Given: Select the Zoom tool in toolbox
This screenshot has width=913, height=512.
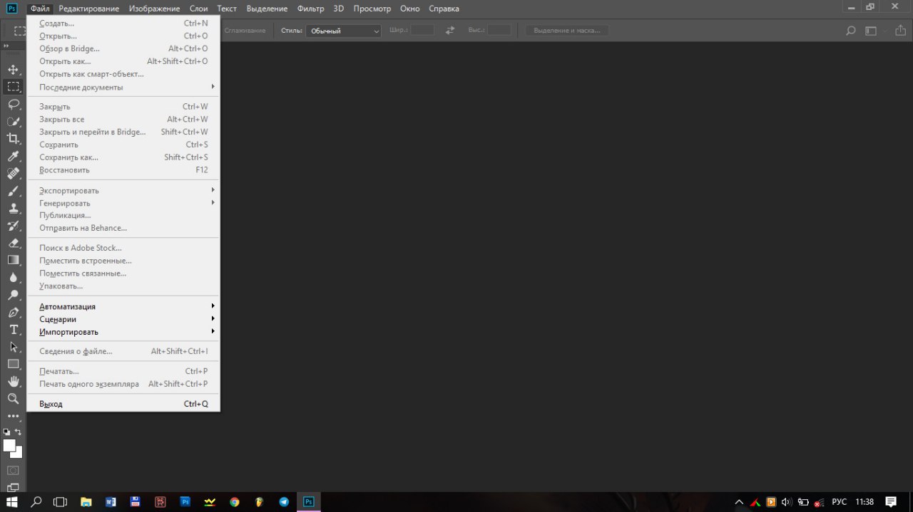Looking at the screenshot, I should 13,399.
